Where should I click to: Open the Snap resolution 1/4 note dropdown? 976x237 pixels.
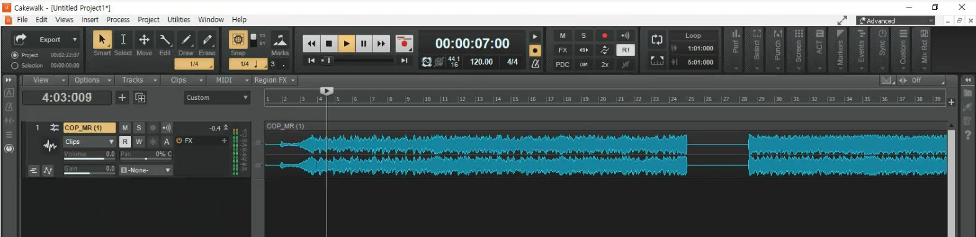(249, 64)
